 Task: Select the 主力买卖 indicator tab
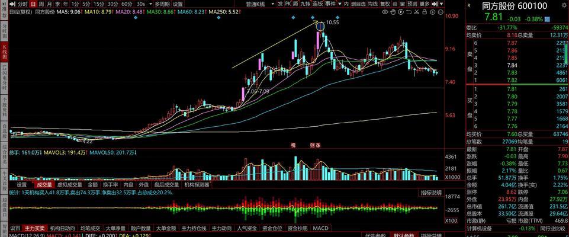coord(35,229)
